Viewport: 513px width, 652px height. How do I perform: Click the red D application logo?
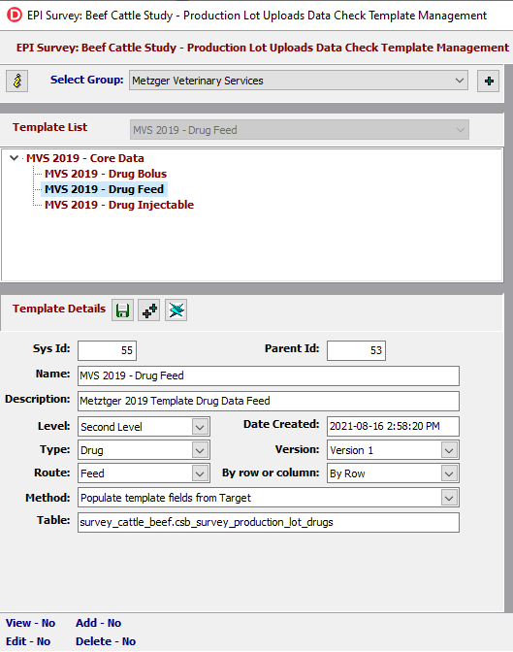[x=15, y=16]
